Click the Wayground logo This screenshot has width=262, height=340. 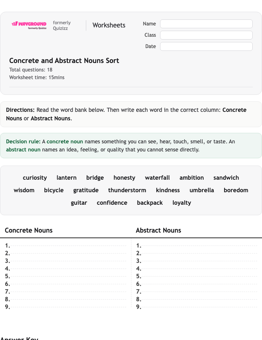pyautogui.click(x=29, y=25)
